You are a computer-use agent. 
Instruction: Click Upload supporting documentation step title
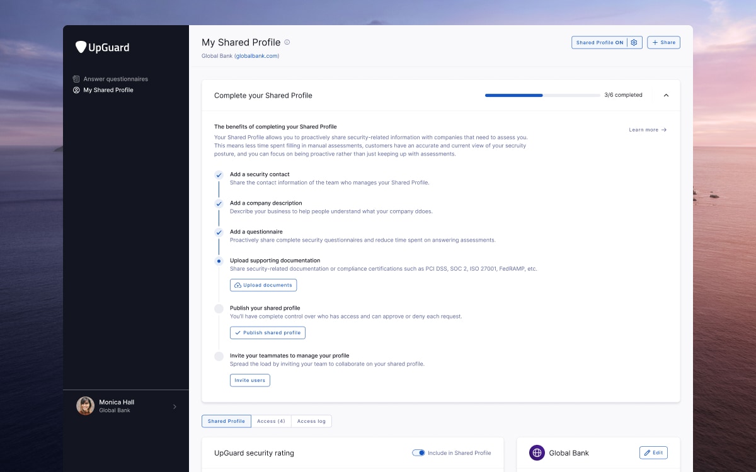coord(275,261)
